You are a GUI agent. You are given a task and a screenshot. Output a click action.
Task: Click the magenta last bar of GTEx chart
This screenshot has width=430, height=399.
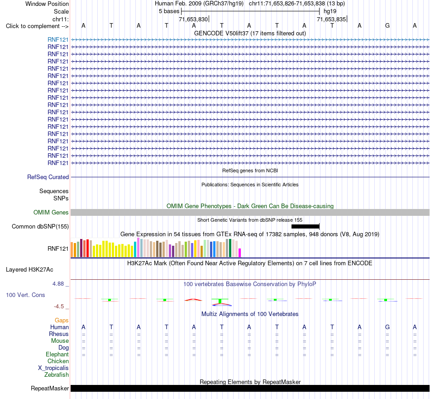pyautogui.click(x=240, y=253)
